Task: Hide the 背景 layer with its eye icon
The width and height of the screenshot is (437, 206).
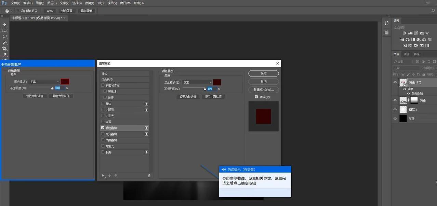Action: 395,119
